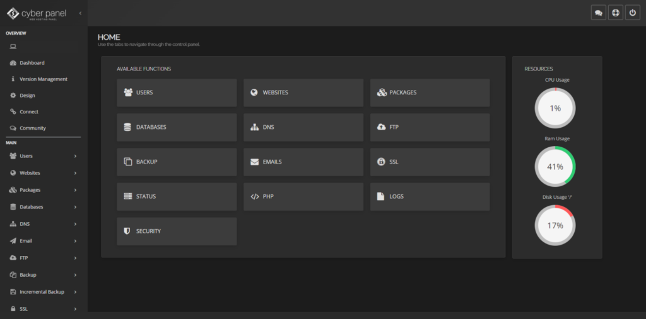The image size is (646, 319).
Task: Click the CyberPanel logo
Action: (37, 13)
